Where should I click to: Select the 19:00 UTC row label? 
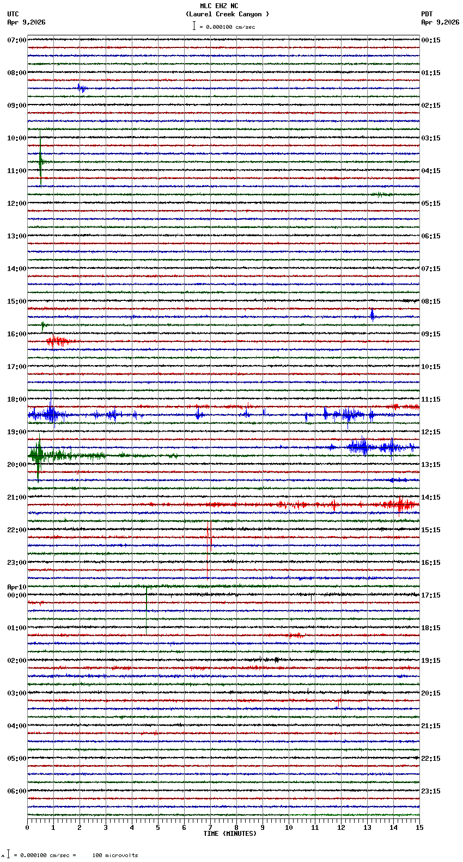(x=17, y=432)
